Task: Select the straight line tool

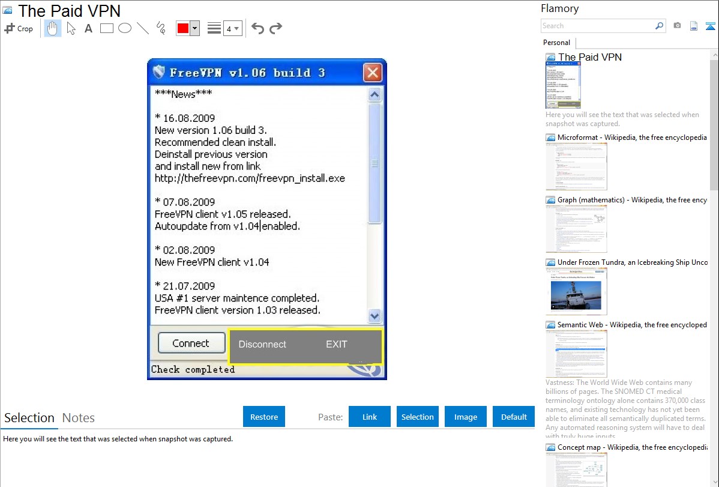Action: (143, 28)
